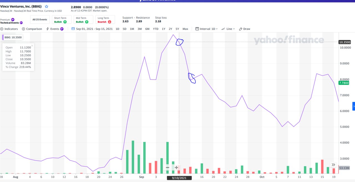The width and height of the screenshot is (355, 182).
Task: Select the 3M time range
Action: coord(140,29)
